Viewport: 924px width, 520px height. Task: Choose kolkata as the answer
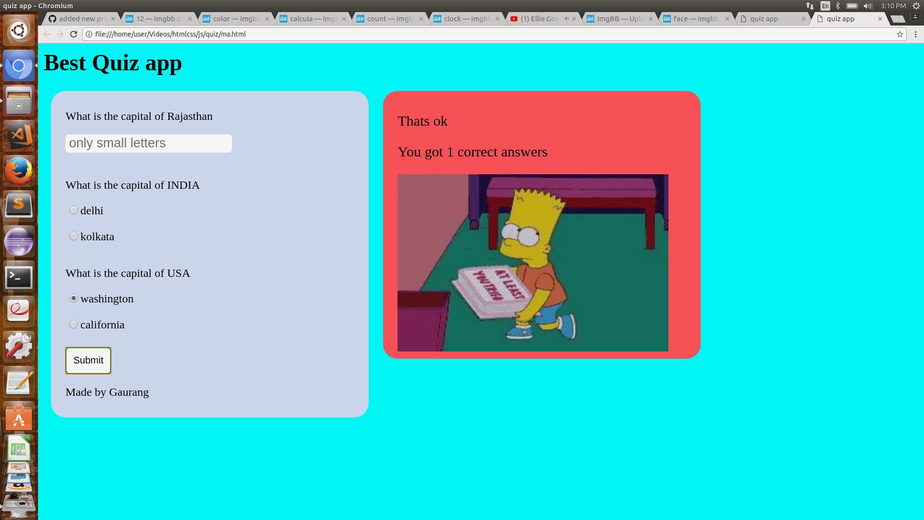[74, 236]
